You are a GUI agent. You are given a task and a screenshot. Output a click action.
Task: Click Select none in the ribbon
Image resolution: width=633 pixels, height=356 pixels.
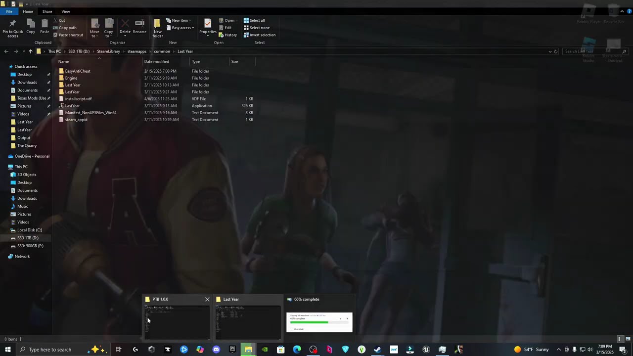click(x=256, y=28)
